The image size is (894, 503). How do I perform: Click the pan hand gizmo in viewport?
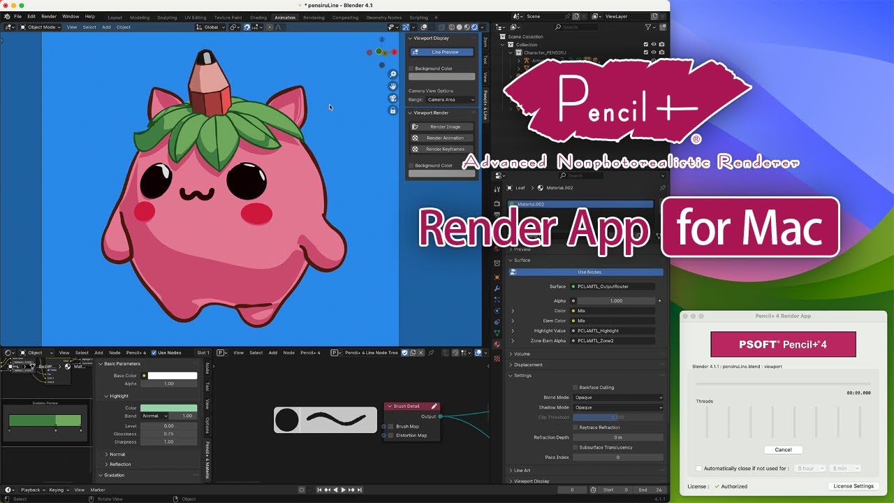coord(393,87)
